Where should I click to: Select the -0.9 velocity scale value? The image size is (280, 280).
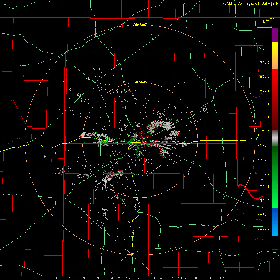265,132
